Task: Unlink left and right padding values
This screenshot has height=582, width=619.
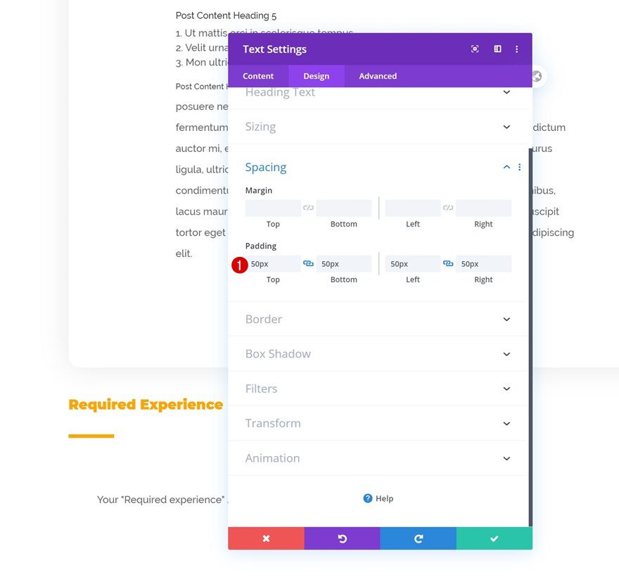Action: 448,262
